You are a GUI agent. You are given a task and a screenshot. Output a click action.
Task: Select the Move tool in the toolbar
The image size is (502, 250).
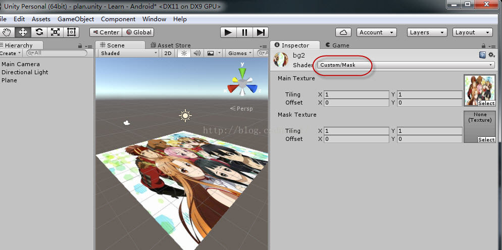click(x=23, y=32)
